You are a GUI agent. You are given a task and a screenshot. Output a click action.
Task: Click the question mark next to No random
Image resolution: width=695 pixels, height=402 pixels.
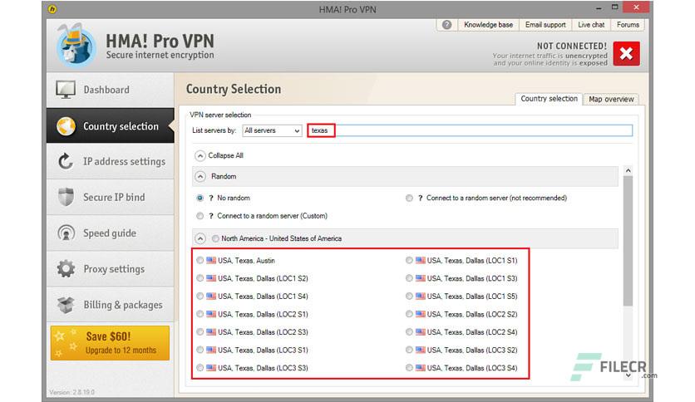[211, 199]
